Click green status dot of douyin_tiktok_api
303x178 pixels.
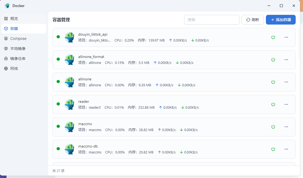[x=58, y=37]
